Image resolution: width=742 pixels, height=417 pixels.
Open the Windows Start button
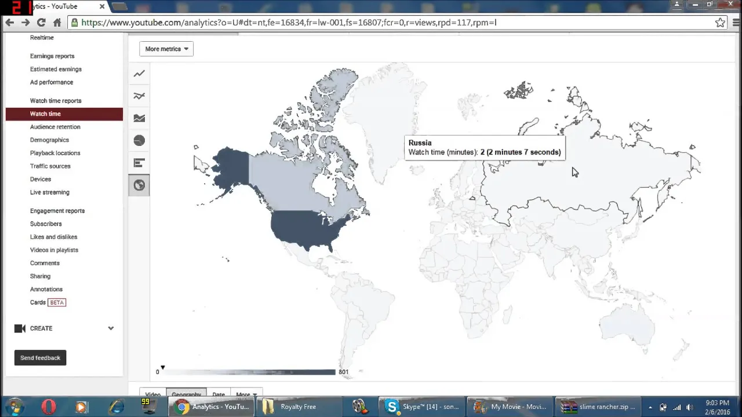coord(14,407)
